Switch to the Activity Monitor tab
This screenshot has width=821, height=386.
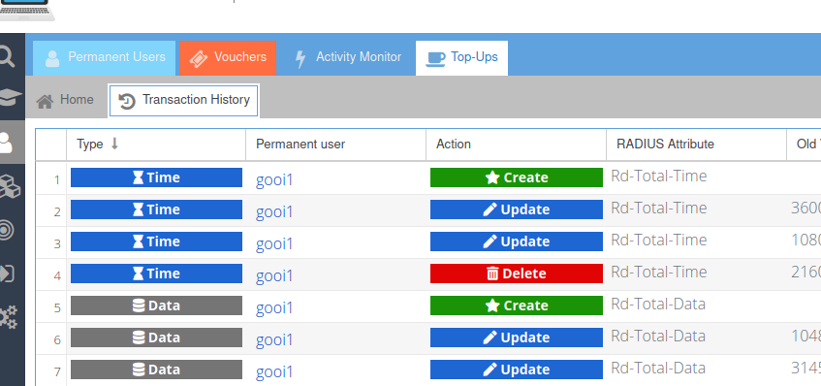pos(348,57)
